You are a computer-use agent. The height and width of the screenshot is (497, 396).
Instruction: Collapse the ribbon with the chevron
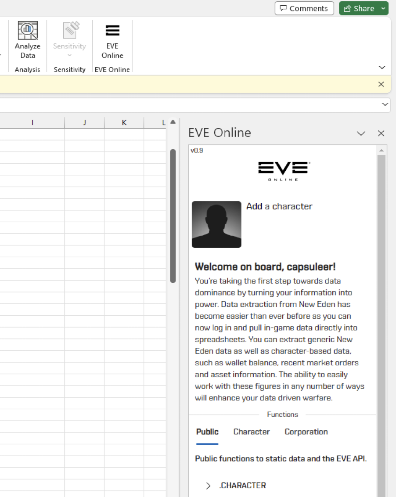click(382, 68)
